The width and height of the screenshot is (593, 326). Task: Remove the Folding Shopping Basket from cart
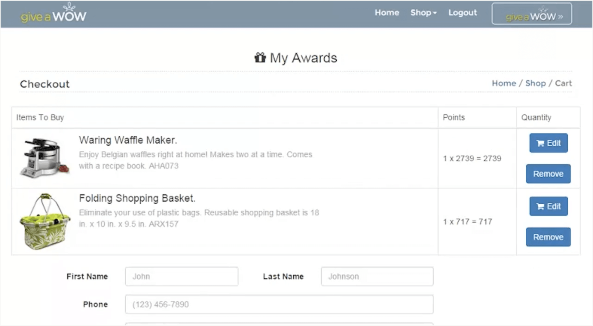pyautogui.click(x=548, y=237)
